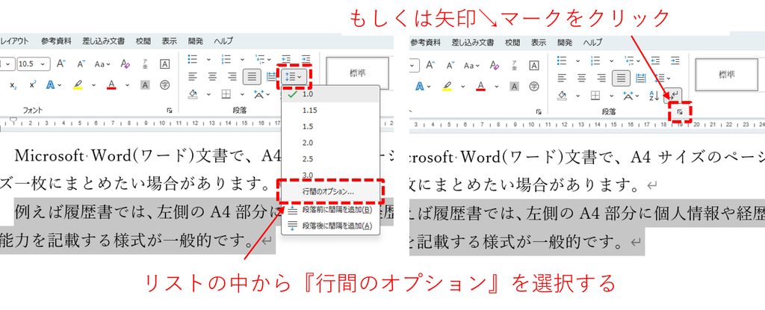Expand font color arrow in left screenshot
Viewport: 765px width, 310px height.
[x=127, y=85]
